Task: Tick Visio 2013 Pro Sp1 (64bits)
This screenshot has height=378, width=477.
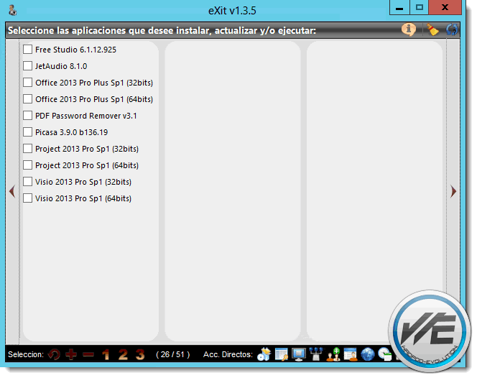Action: [28, 198]
